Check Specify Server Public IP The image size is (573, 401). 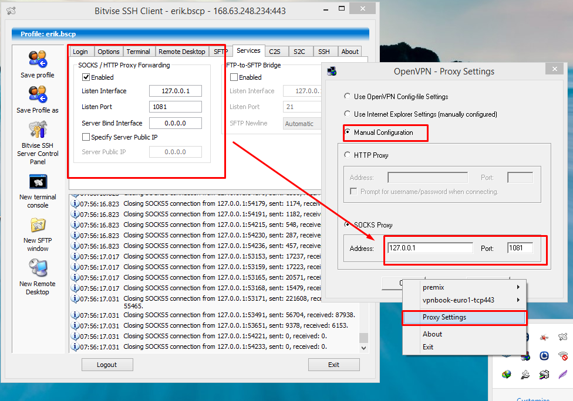86,137
